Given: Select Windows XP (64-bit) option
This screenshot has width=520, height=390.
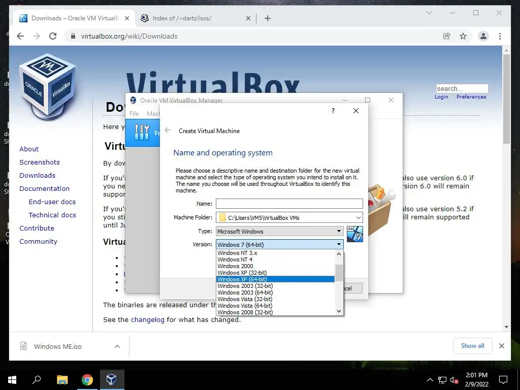Looking at the screenshot, I should 276,279.
